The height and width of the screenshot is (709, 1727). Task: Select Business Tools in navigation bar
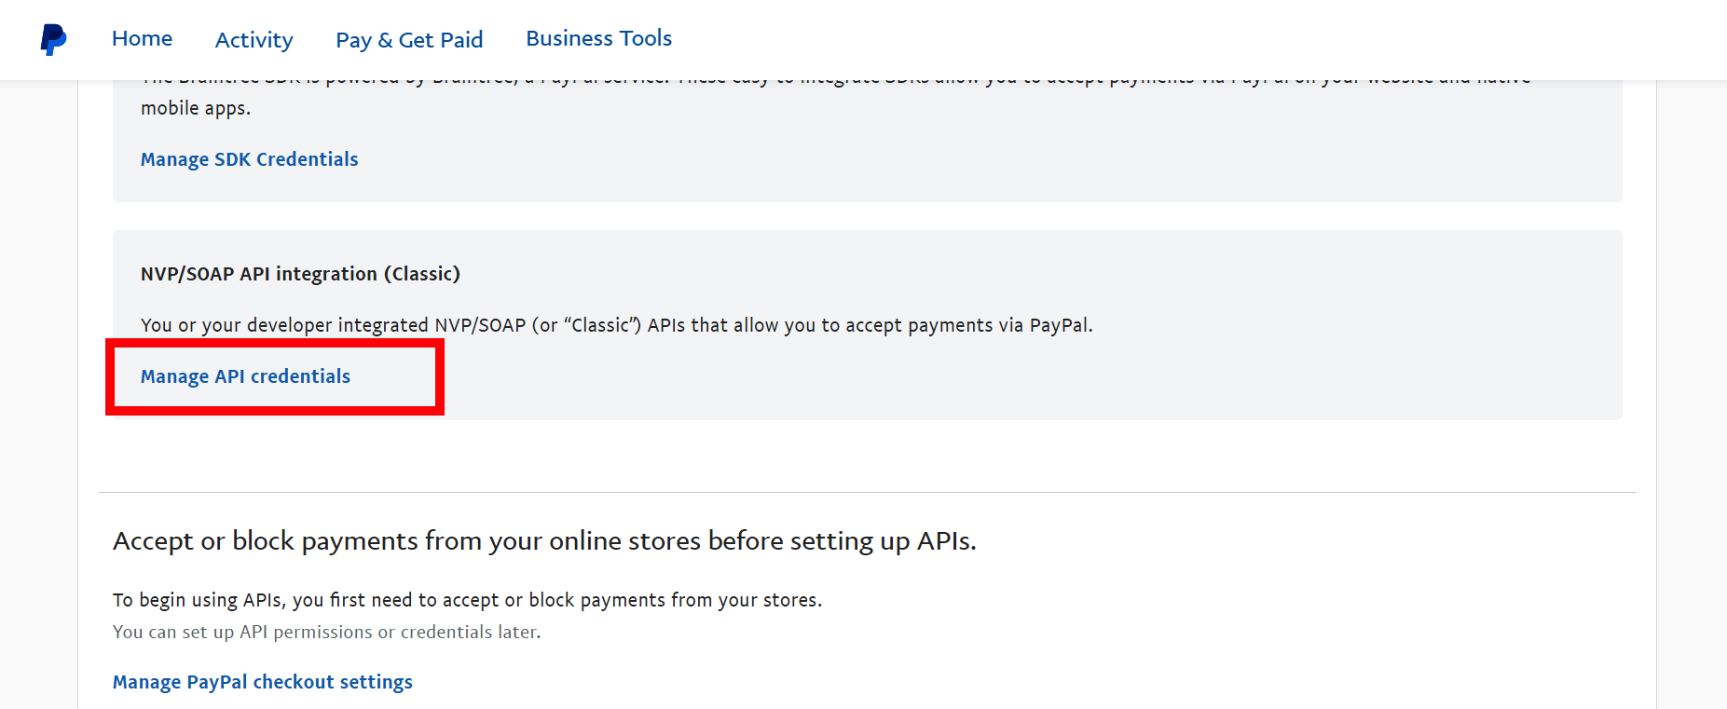point(598,39)
